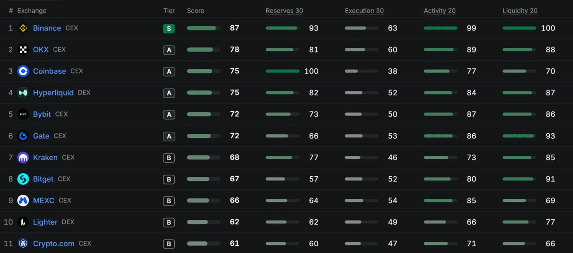573x253 pixels.
Task: Open the MEXC exchange link
Action: pyautogui.click(x=44, y=201)
